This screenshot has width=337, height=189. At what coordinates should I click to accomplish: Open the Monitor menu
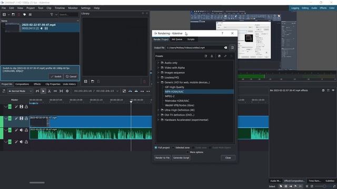click(73, 8)
